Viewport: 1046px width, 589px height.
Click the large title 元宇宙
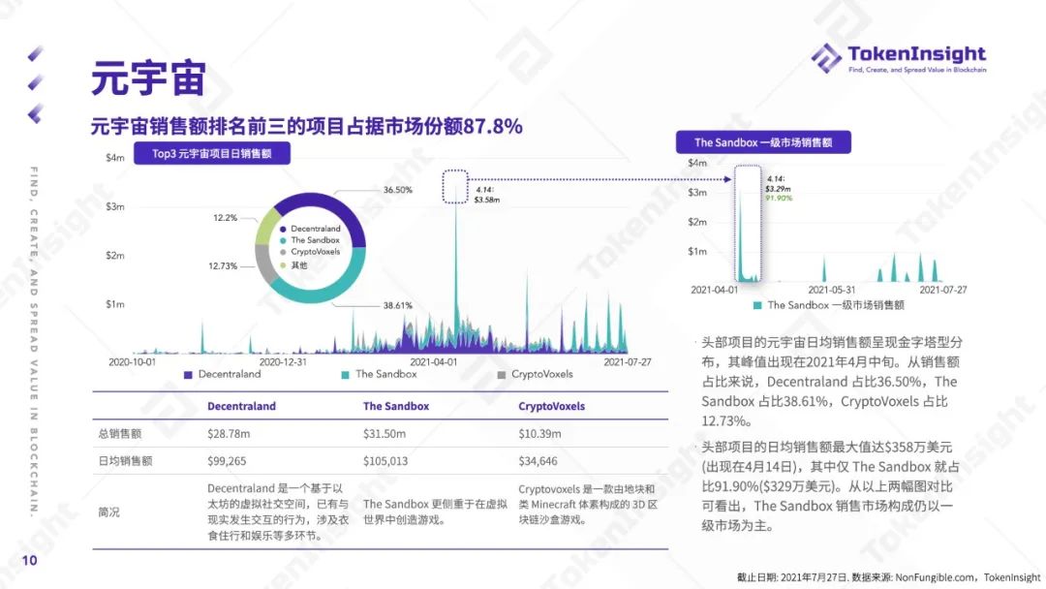[x=148, y=78]
